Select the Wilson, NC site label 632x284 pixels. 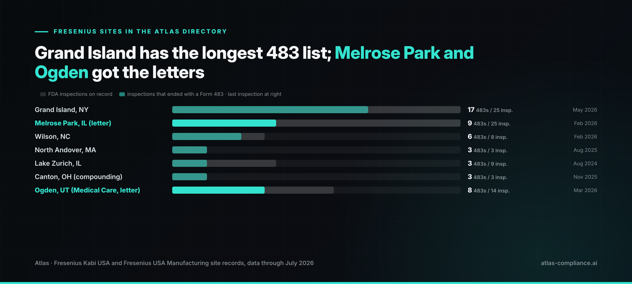coord(53,136)
